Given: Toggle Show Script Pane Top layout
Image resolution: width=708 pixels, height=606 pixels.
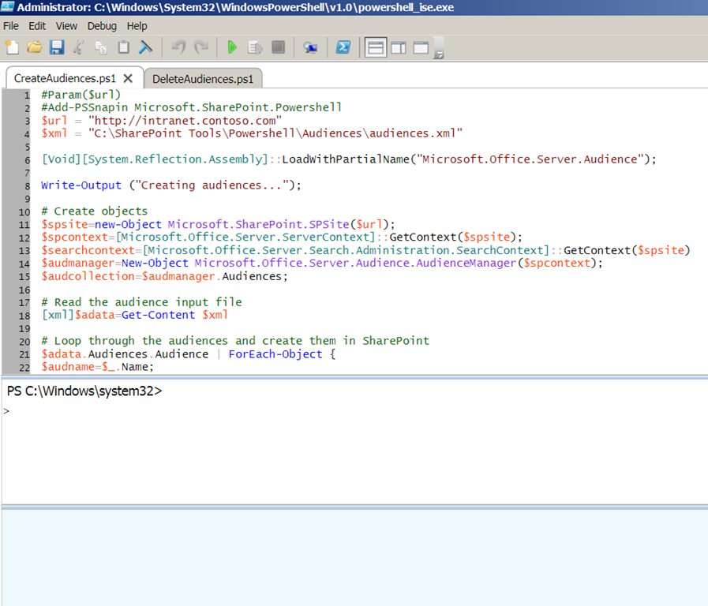Looking at the screenshot, I should 376,47.
